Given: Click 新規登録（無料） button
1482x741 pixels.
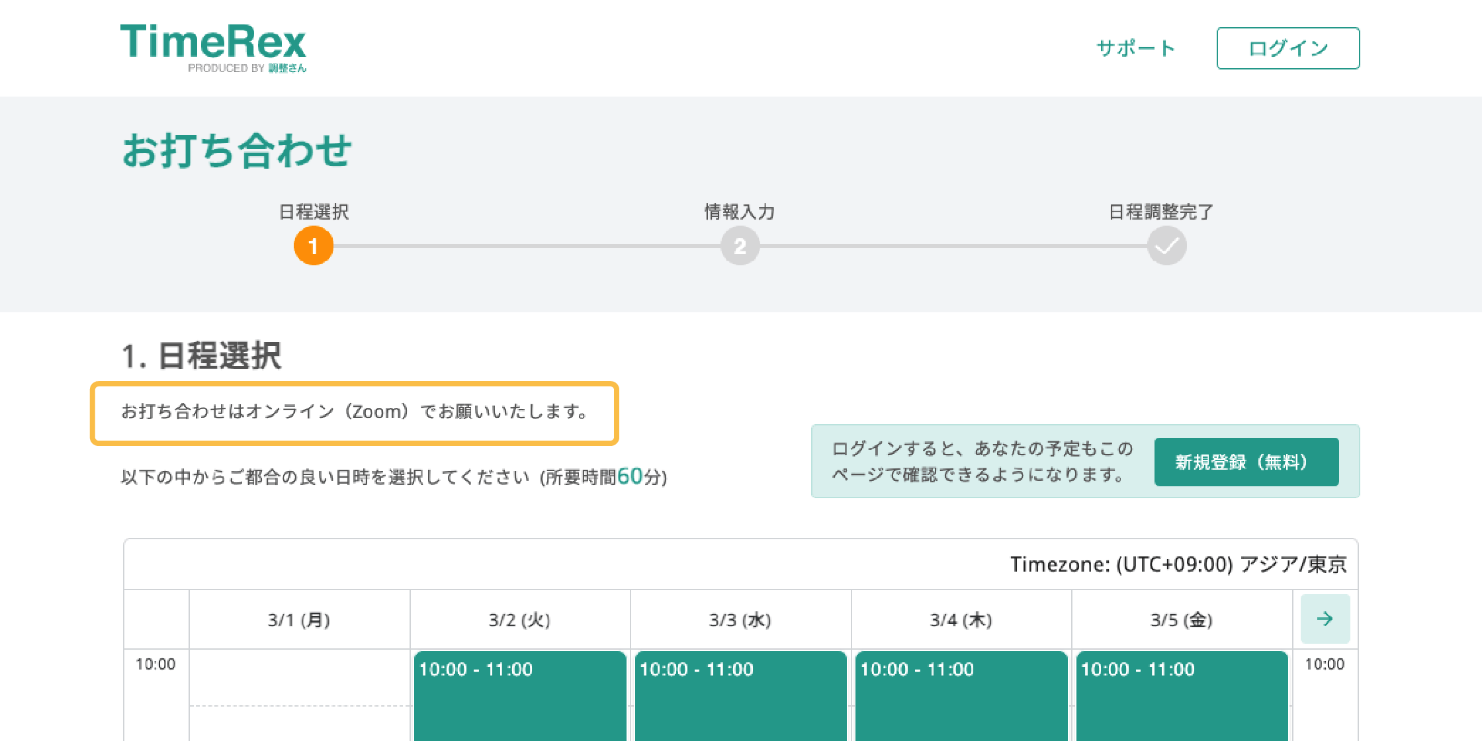Looking at the screenshot, I should pos(1246,462).
